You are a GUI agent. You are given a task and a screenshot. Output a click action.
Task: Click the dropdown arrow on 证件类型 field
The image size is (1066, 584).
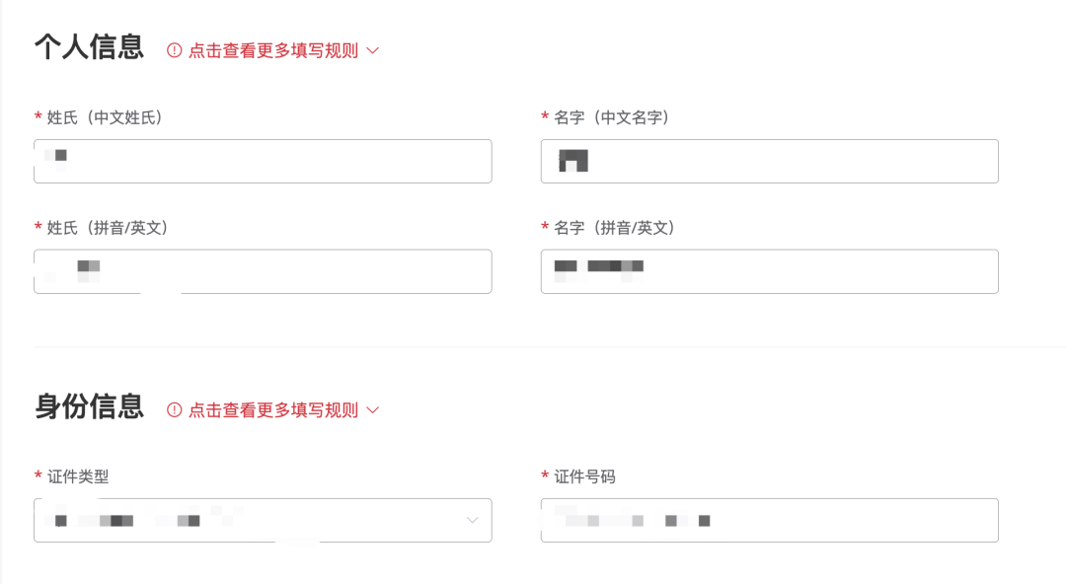(472, 520)
